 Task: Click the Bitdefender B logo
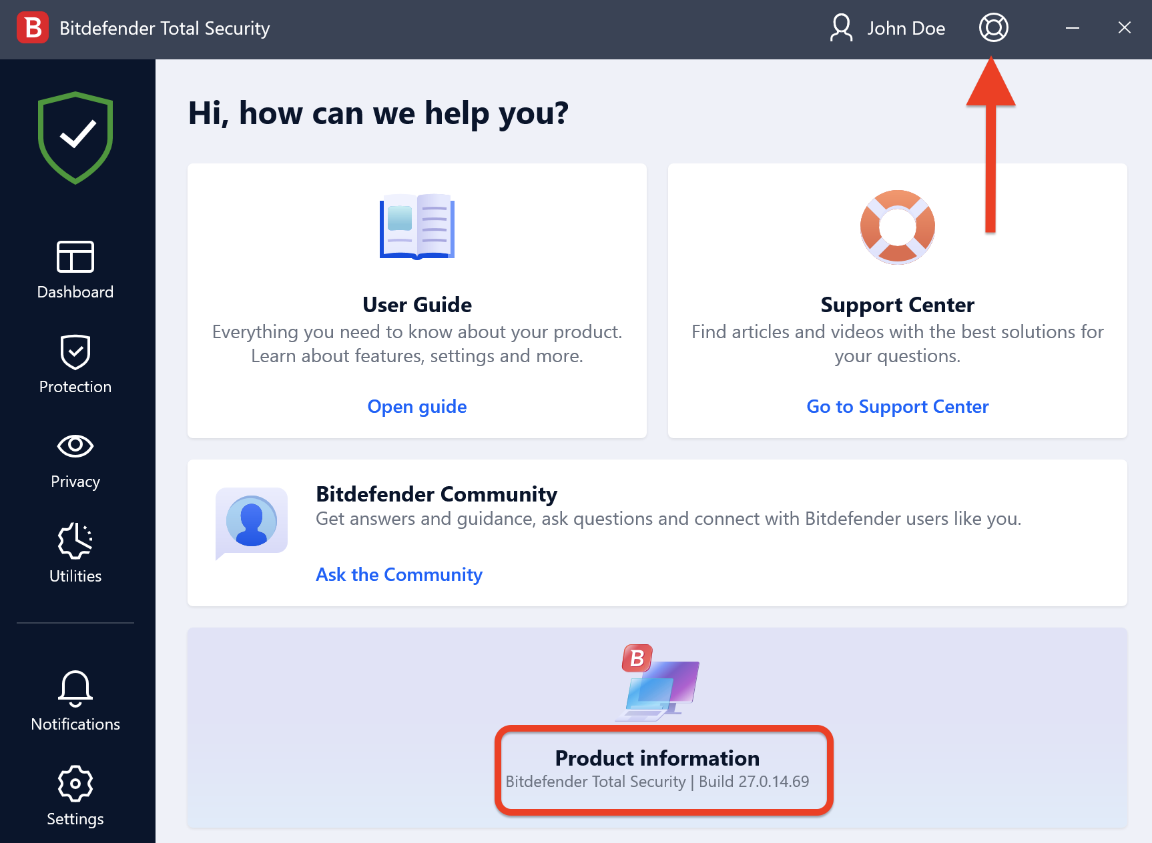pos(32,28)
